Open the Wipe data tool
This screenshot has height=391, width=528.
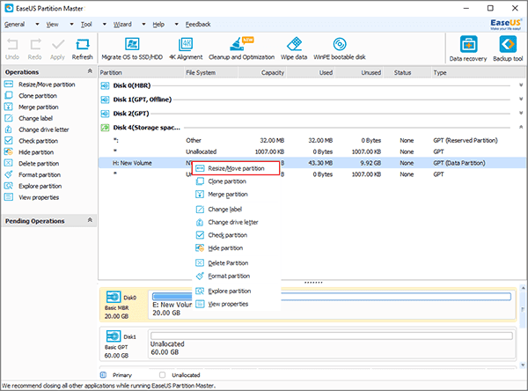pos(294,49)
